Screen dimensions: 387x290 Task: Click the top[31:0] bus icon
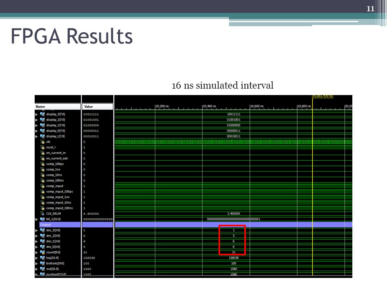tap(42, 258)
